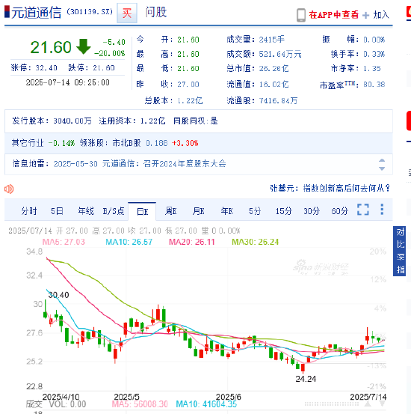Click the stock name 元道通信

point(37,13)
